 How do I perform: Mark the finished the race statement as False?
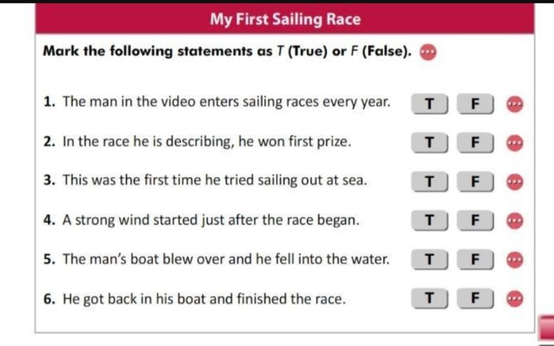[x=476, y=299]
